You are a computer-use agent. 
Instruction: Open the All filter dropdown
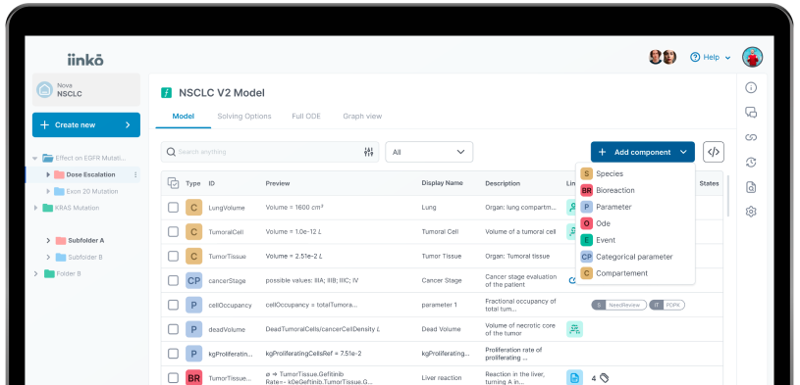[429, 152]
